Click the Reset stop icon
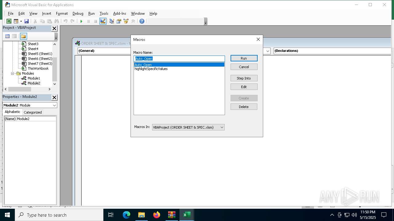This screenshot has width=394, height=221. point(95,21)
